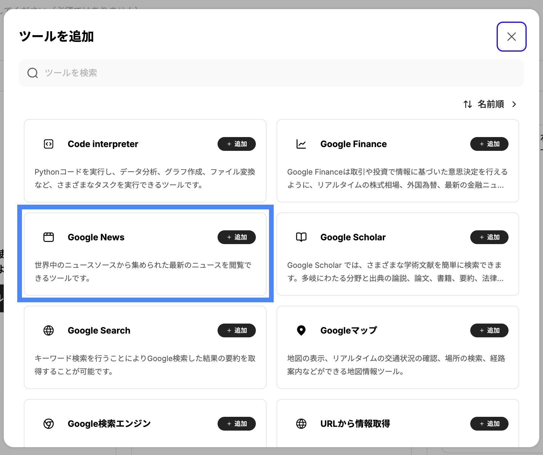Click the magnifier icon in search bar

point(33,73)
